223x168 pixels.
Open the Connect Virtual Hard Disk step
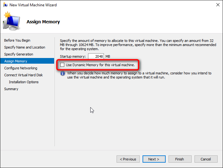coord(23,75)
